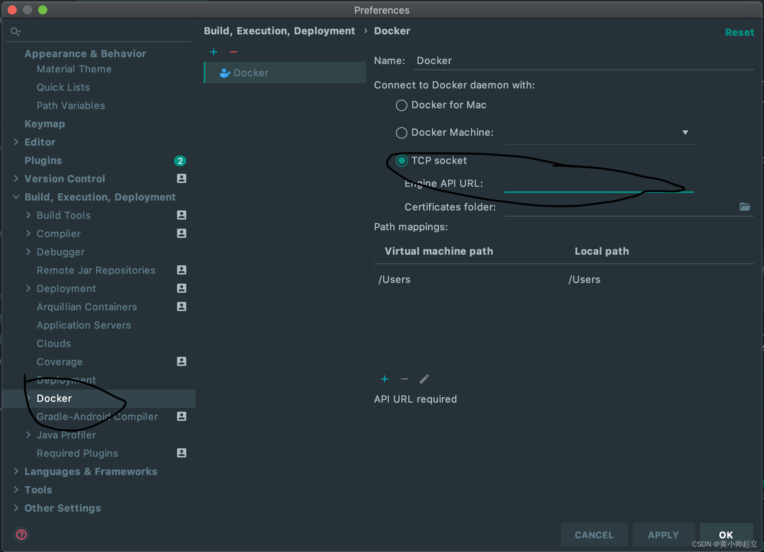The image size is (764, 552).
Task: Collapse the Build, Execution, Deployment section
Action: click(16, 197)
